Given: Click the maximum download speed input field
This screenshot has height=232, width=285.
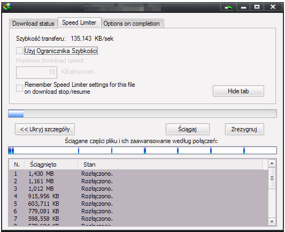Looking at the screenshot, I should pyautogui.click(x=36, y=72).
